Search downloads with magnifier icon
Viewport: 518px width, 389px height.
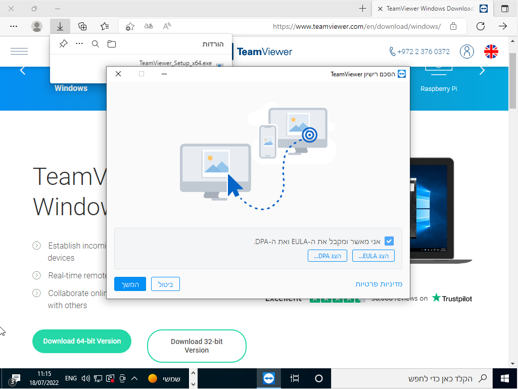(96, 43)
